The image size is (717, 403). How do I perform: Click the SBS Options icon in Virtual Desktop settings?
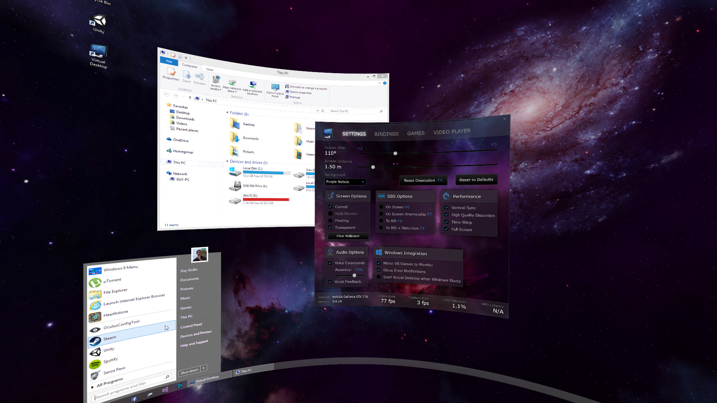(x=382, y=196)
